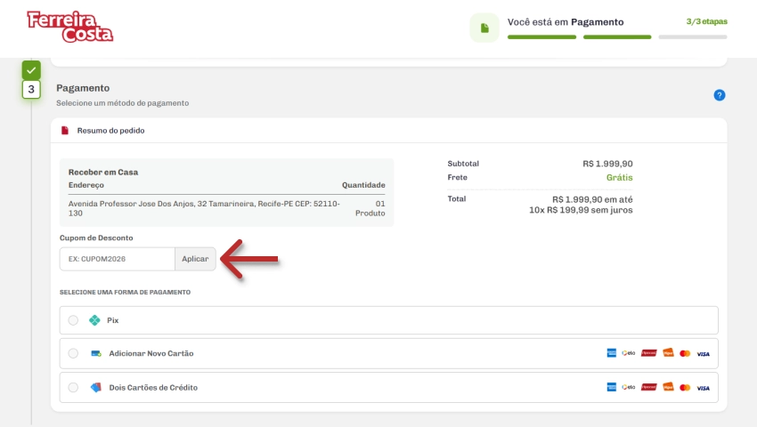Click the Dois Cartões de Crédito icon
Image resolution: width=757 pixels, height=427 pixels.
pos(95,388)
